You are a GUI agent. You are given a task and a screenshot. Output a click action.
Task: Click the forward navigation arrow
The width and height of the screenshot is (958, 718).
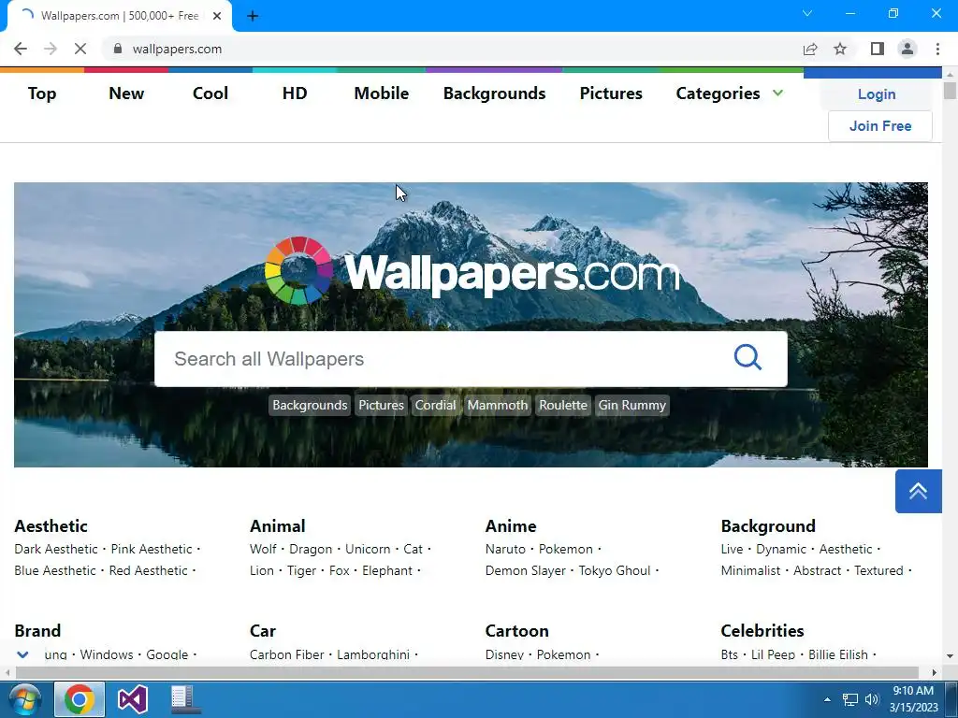[x=51, y=49]
